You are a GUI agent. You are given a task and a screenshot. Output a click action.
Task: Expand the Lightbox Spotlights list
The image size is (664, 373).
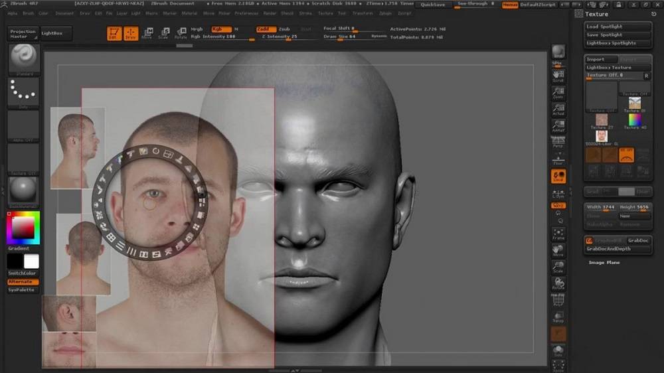(611, 43)
